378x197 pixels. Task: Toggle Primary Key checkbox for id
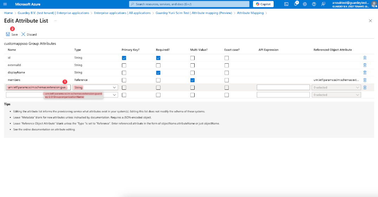[x=124, y=58]
